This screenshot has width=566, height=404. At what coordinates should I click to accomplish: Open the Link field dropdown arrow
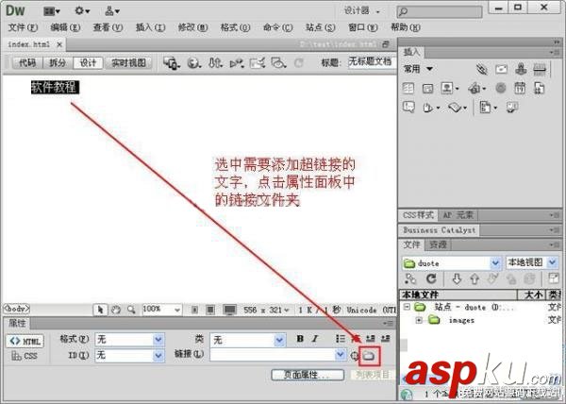coord(340,355)
